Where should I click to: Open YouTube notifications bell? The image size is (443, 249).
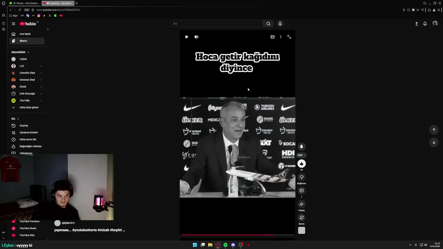425,24
